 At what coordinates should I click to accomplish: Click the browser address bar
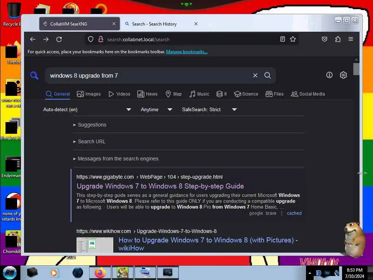point(192,39)
